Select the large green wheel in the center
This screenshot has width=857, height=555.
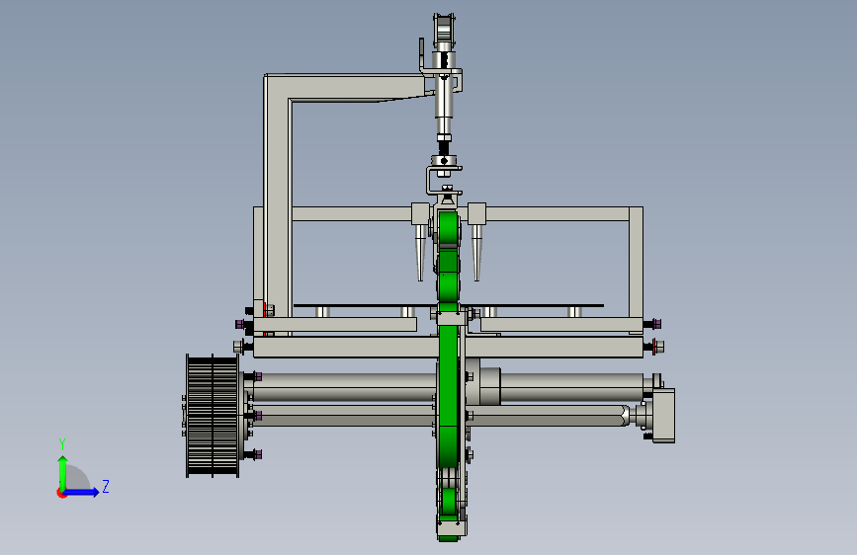(x=448, y=398)
